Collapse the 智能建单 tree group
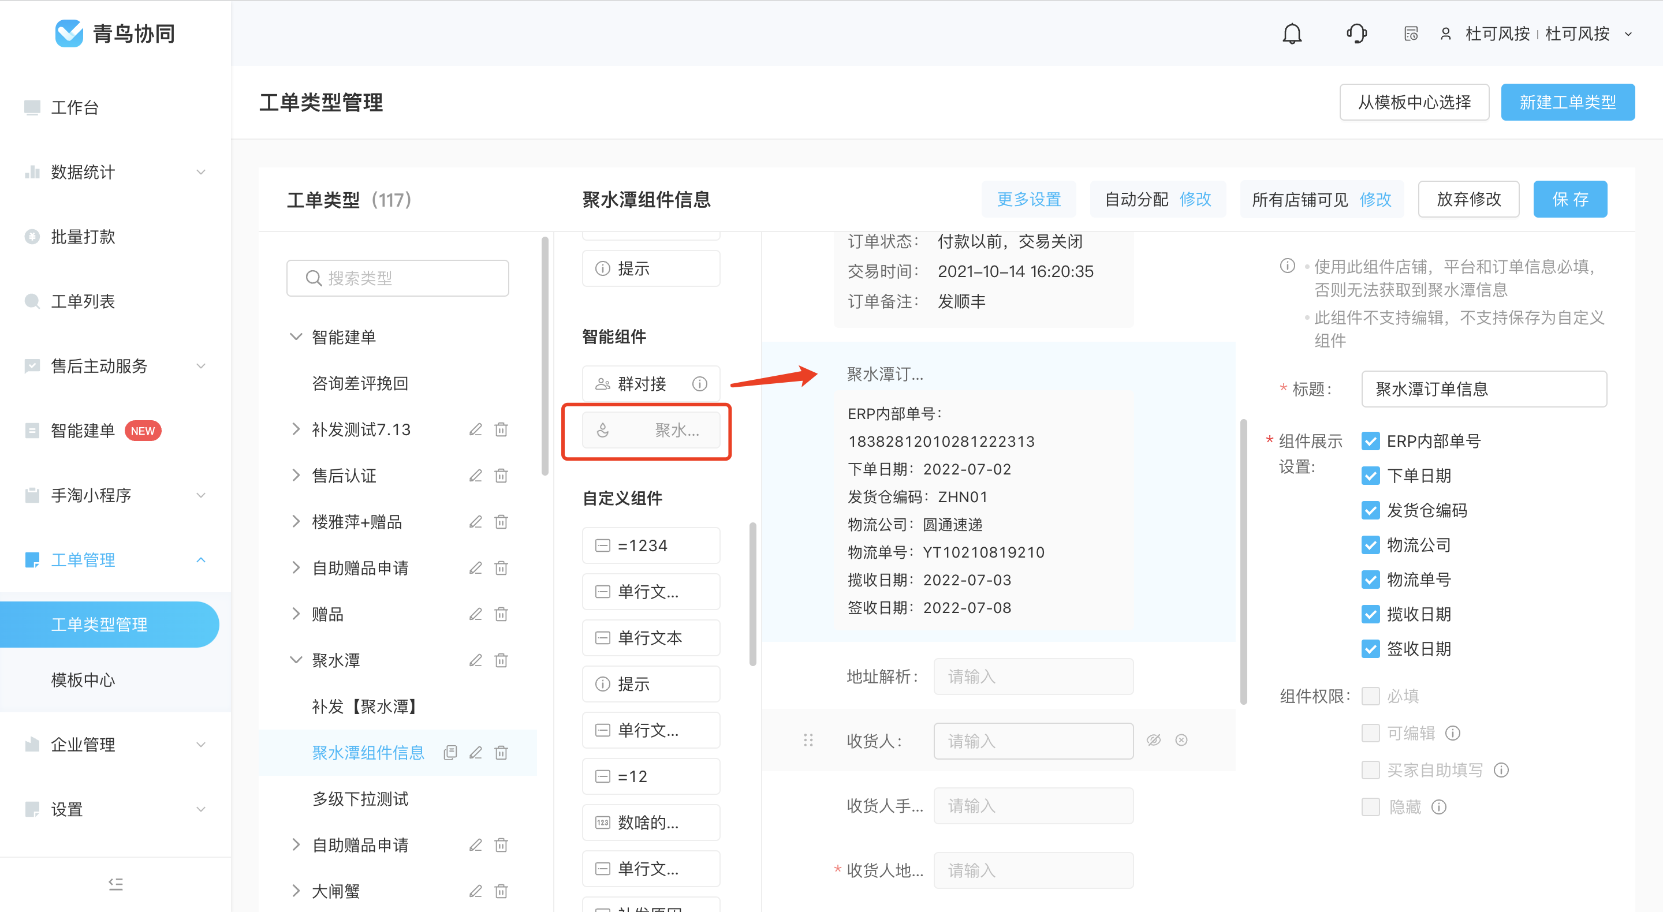The image size is (1663, 912). click(296, 337)
